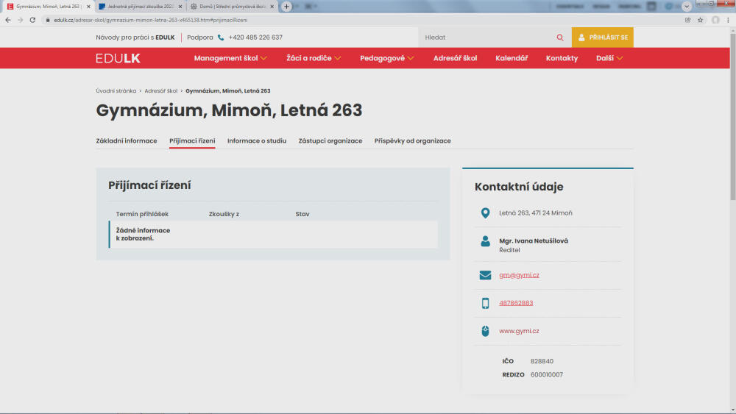Click the search magnifier icon
Screen dimensions: 736x414
coord(560,38)
